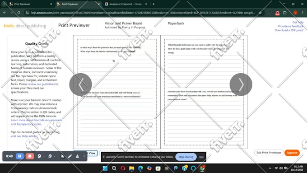Click the site information icon in address bar
This screenshot has width=307, height=173.
click(28, 13)
